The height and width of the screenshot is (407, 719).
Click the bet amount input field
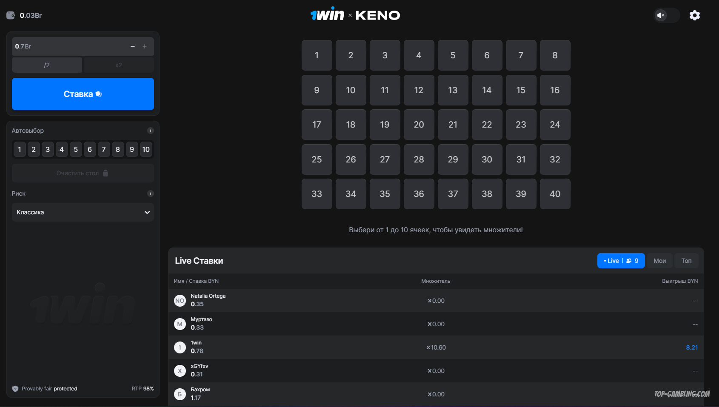68,46
